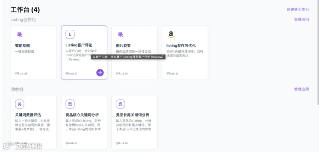Image resolution: width=319 pixels, height=152 pixels.
Task: Click the Listing创作组 group label
Action: point(23,20)
